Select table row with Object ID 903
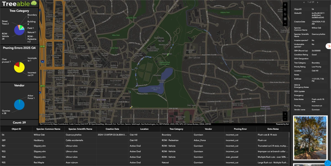Image resolution: width=331 pixels, height=166 pixels. pyautogui.click(x=145, y=151)
